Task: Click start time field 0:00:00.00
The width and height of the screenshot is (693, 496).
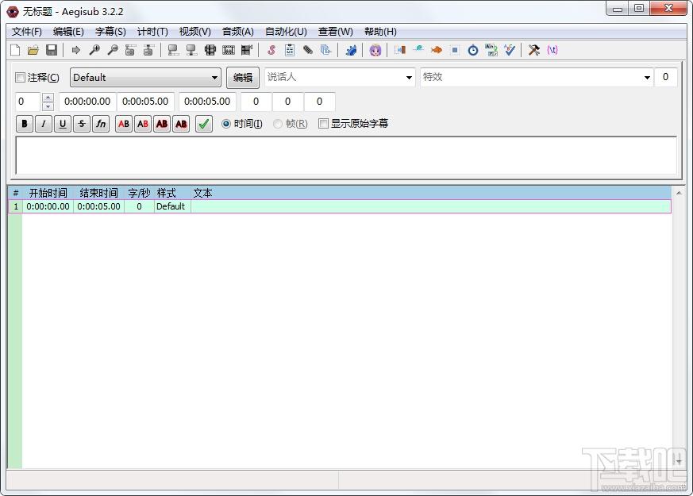Action: point(87,102)
